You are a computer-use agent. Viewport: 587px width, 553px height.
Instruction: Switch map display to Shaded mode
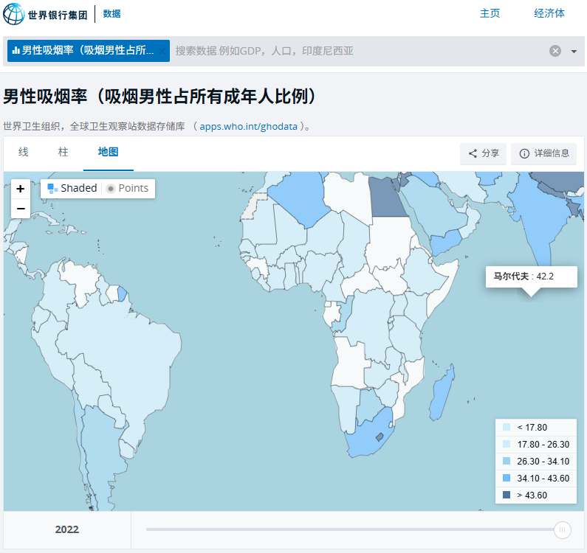coord(72,188)
